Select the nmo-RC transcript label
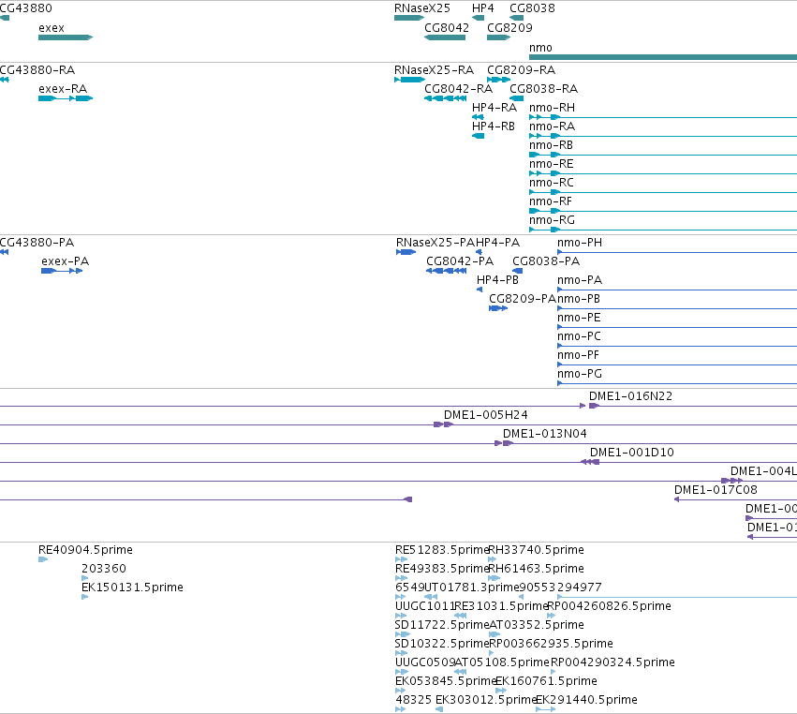 tap(552, 183)
